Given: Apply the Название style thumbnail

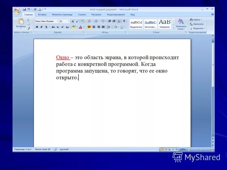Looking at the screenshot, I should 165,24.
